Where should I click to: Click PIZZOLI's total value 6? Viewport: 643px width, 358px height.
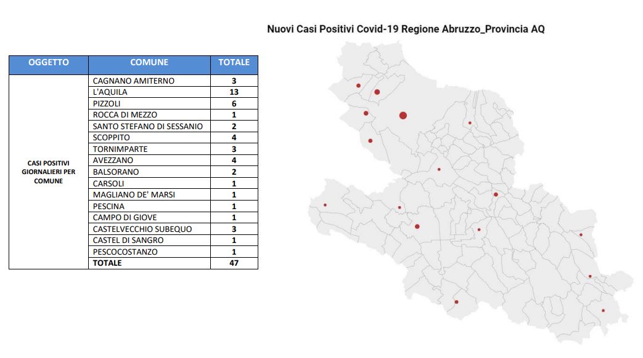click(234, 103)
